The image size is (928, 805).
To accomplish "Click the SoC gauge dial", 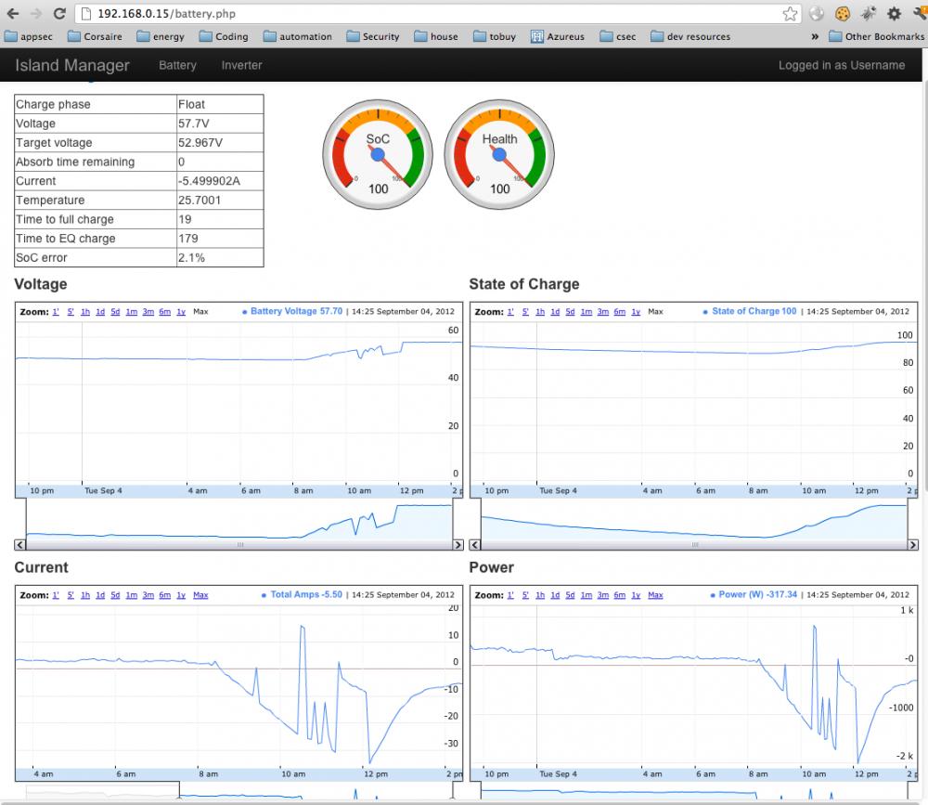I will click(x=378, y=154).
